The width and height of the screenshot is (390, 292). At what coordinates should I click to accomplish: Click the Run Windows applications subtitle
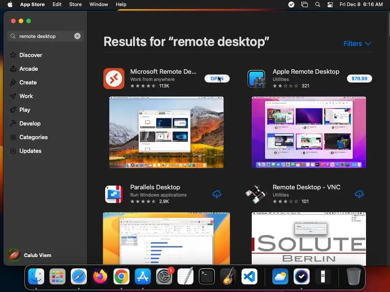[x=158, y=195]
